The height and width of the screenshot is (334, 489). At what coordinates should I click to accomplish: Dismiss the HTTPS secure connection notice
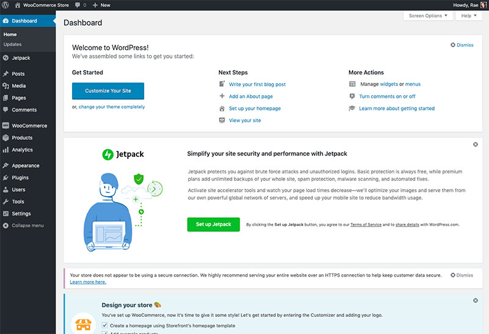pos(462,275)
